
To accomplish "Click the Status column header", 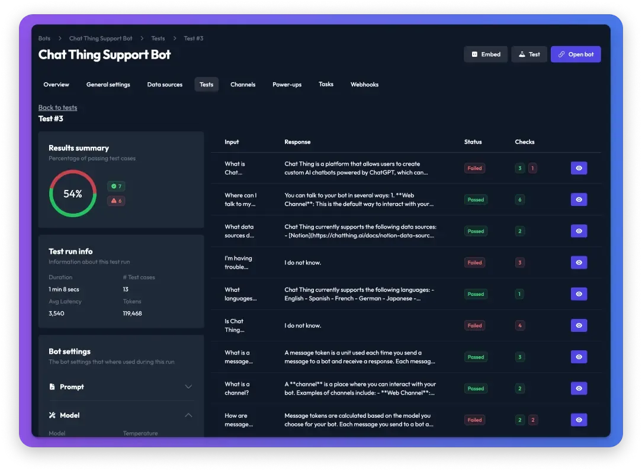I will (x=473, y=142).
